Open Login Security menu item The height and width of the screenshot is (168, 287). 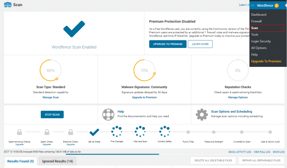[x=261, y=41]
